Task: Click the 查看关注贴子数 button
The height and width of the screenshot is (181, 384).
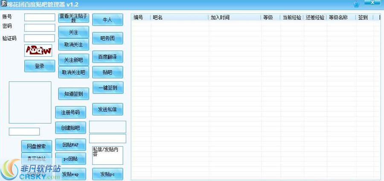Action: point(74,18)
